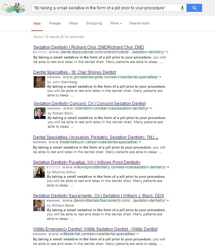Click the www.thedentaltouch.net URL text
This screenshot has width=215, height=248.
(93, 142)
